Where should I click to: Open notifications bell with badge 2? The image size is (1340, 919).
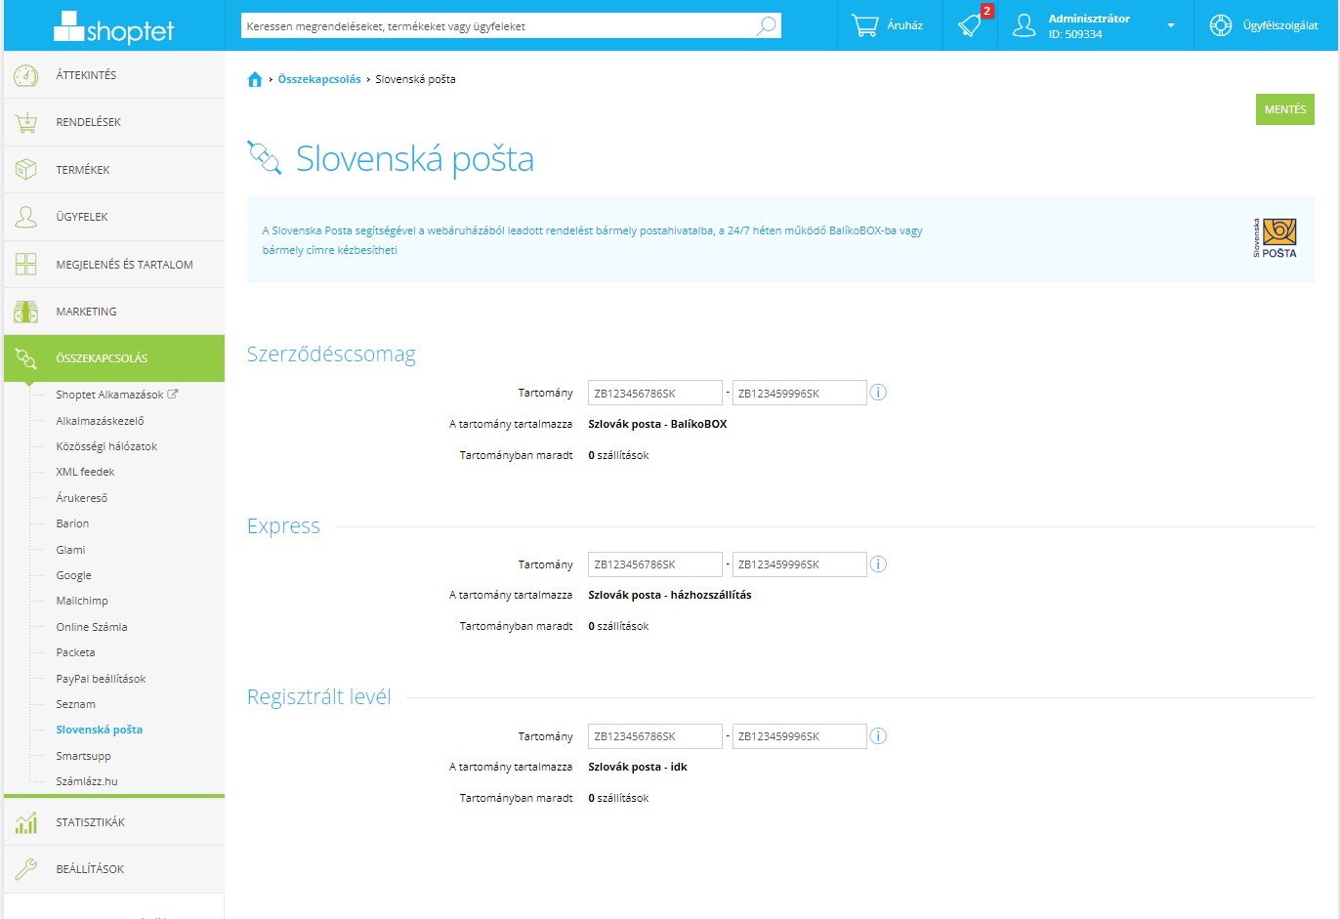tap(970, 25)
